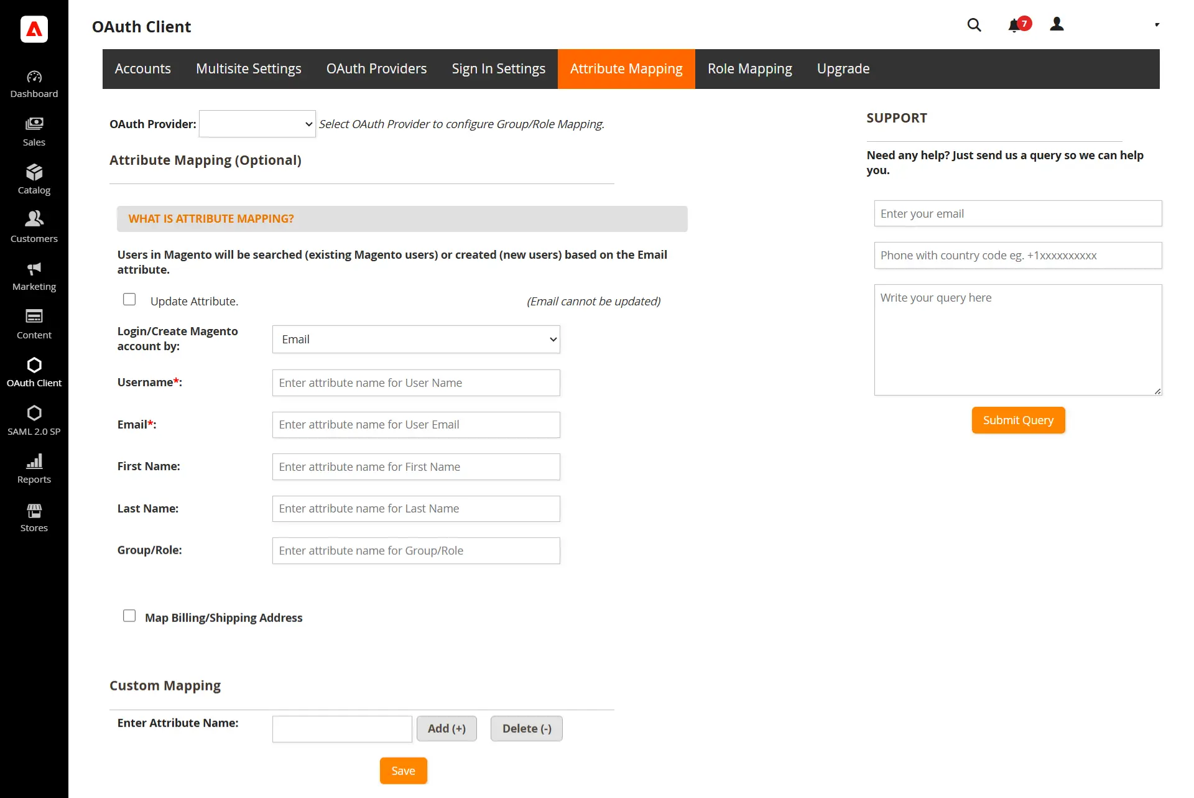Image resolution: width=1194 pixels, height=798 pixels.
Task: Open the OAuth Client sidebar item
Action: click(34, 373)
